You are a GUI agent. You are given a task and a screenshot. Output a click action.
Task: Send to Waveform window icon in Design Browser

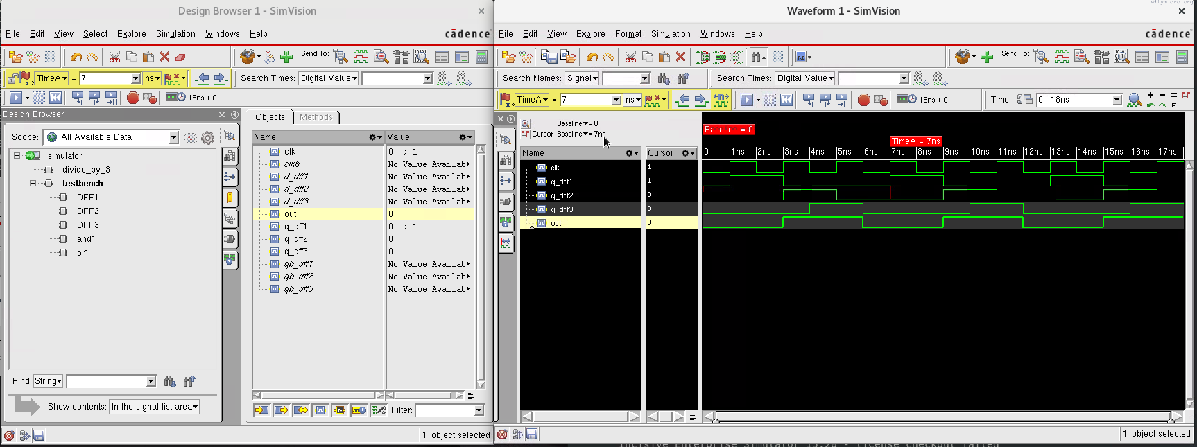[361, 57]
